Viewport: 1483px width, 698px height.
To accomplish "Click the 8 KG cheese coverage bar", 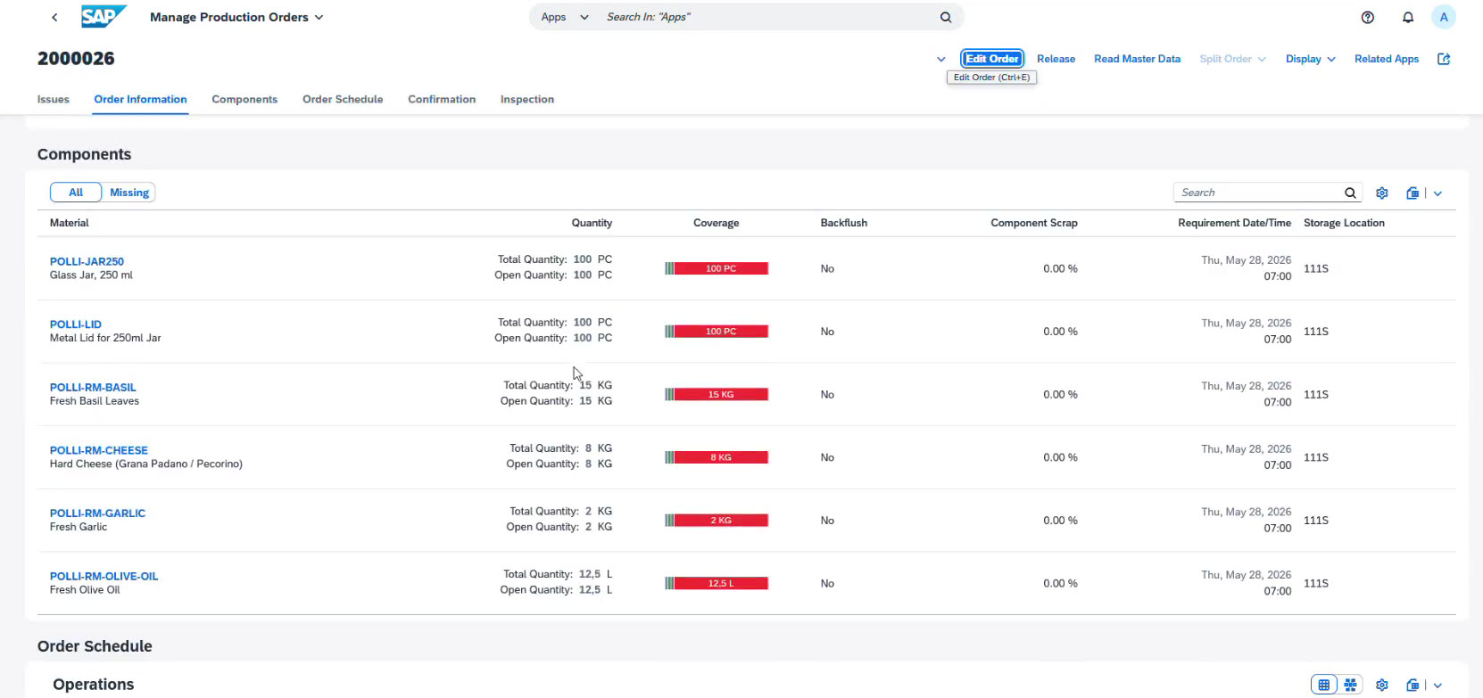I will pyautogui.click(x=717, y=457).
